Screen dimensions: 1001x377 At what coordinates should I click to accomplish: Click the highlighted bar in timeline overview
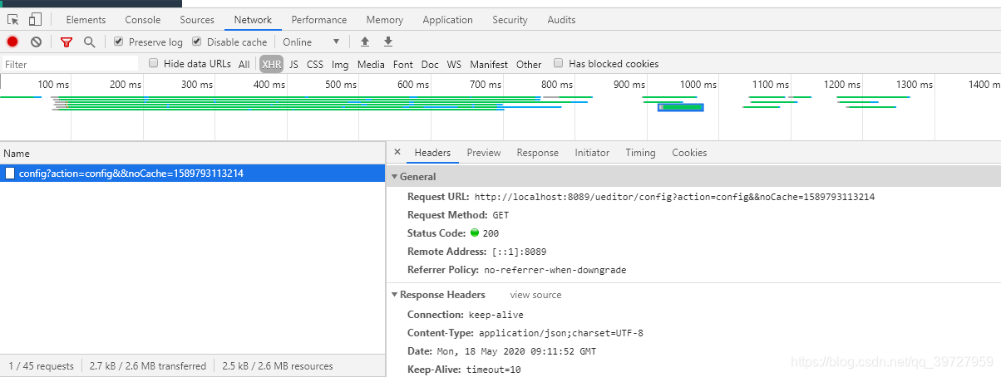tap(681, 107)
